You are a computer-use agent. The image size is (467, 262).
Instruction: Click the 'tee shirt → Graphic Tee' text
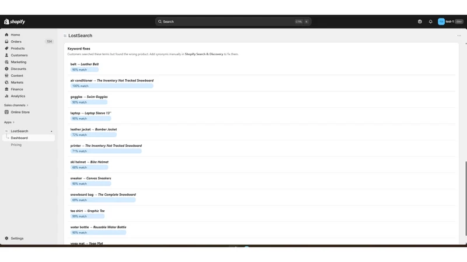tap(88, 211)
